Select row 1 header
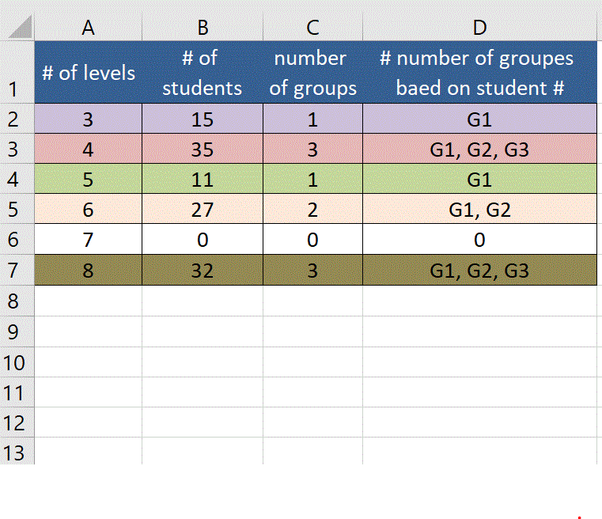602x519 pixels. (x=17, y=72)
